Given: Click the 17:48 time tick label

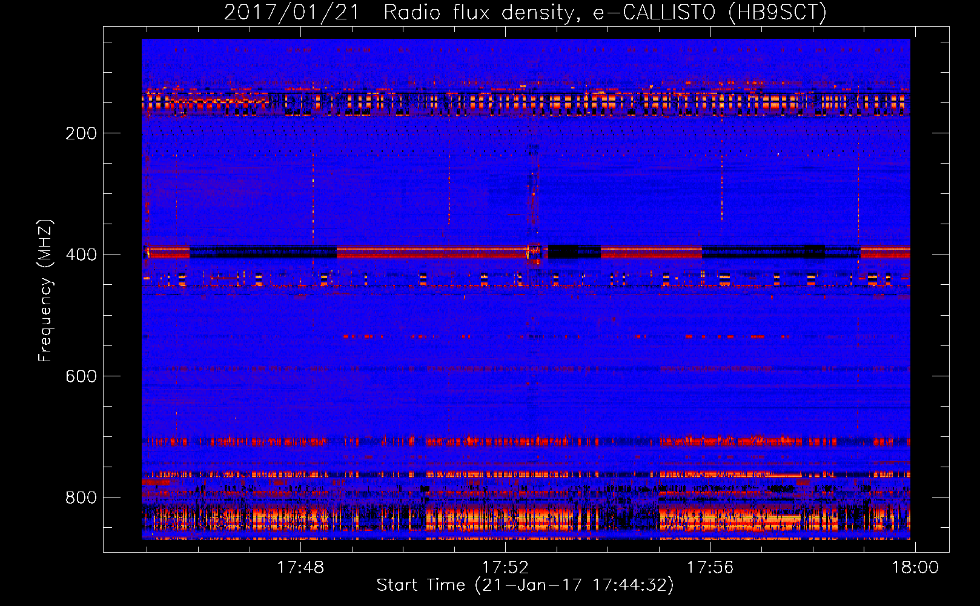Looking at the screenshot, I should (x=300, y=567).
